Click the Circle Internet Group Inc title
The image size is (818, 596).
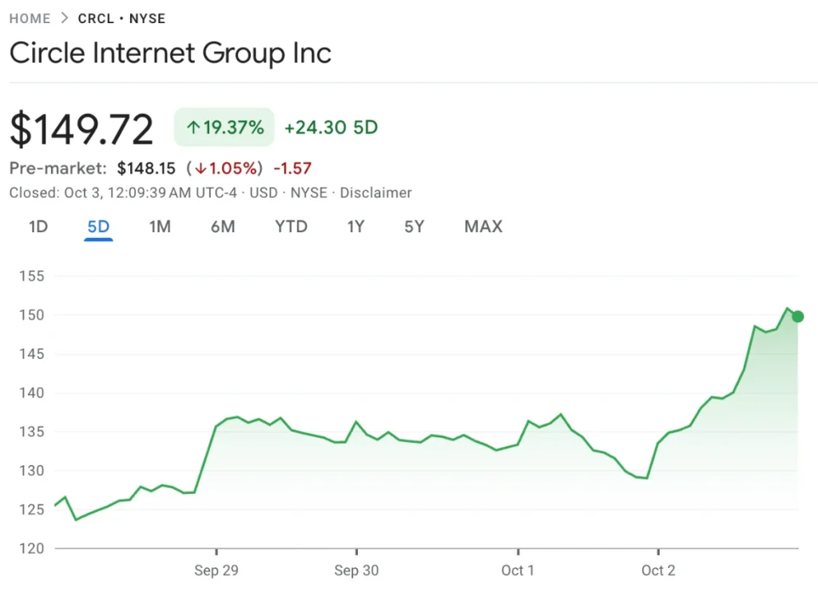point(170,53)
